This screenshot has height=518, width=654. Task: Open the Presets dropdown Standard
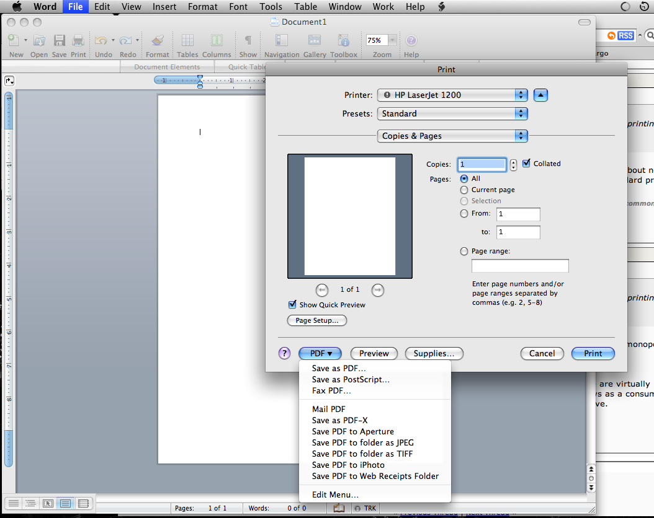click(452, 113)
